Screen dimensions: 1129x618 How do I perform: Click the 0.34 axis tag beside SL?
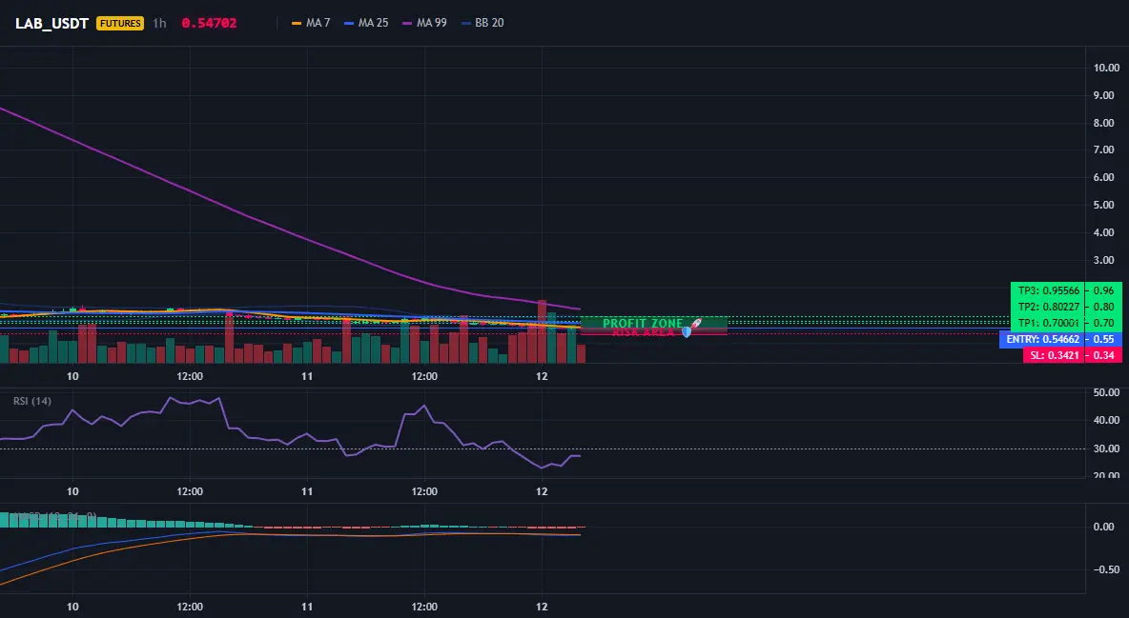click(x=1104, y=355)
